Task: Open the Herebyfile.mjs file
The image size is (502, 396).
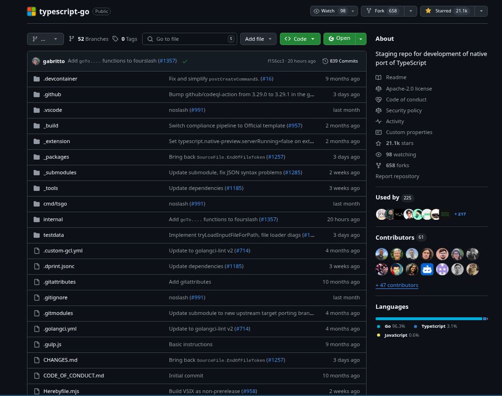Action: 61,391
